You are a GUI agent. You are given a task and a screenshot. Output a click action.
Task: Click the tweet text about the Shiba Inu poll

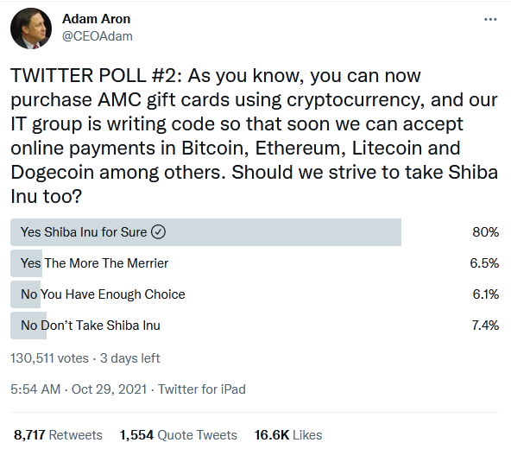pyautogui.click(x=254, y=136)
